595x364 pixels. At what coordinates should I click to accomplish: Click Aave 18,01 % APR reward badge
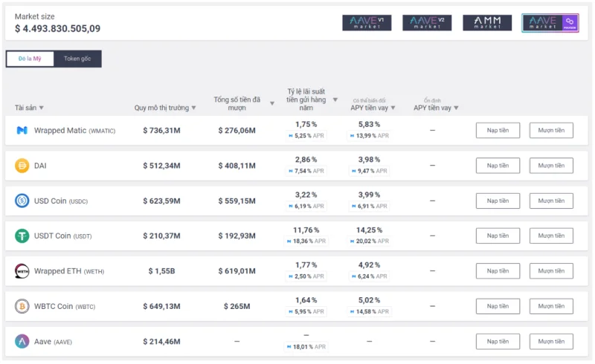click(306, 347)
